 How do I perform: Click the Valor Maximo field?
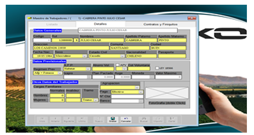click(168, 77)
